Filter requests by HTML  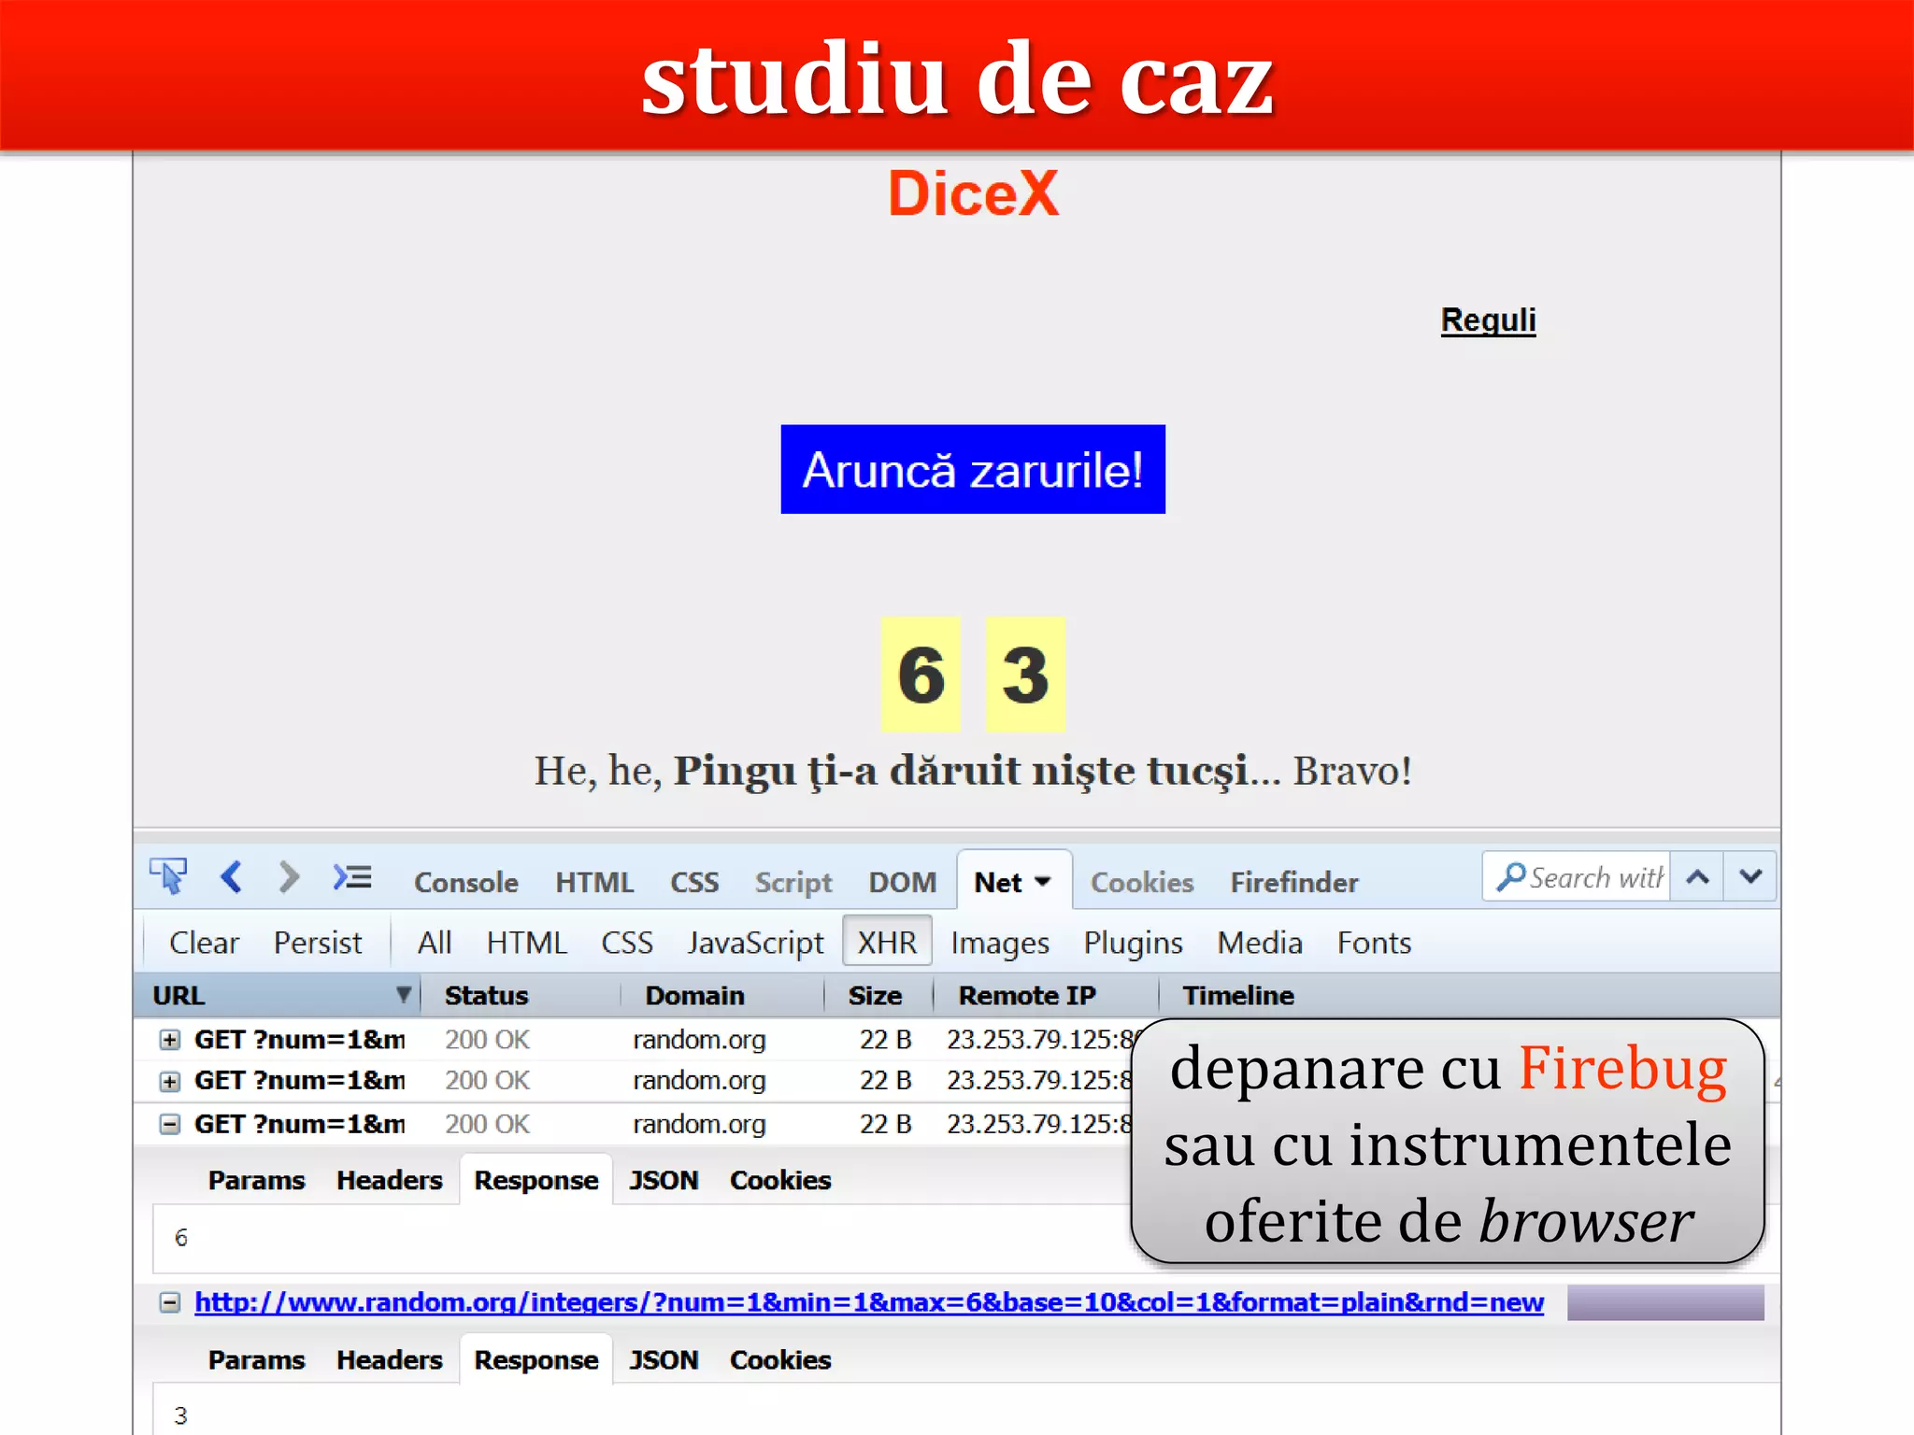tap(526, 942)
